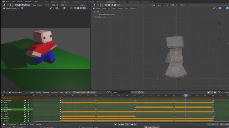Click the wrench icon on the Chest channel
229x128 pixels.
click(25, 121)
